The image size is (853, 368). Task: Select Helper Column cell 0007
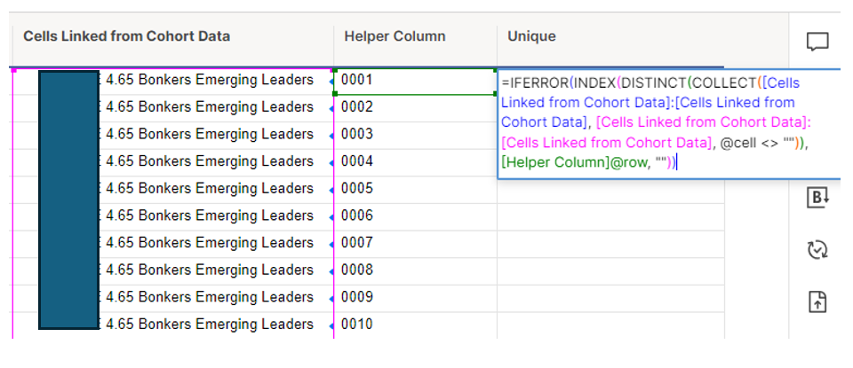coord(415,244)
